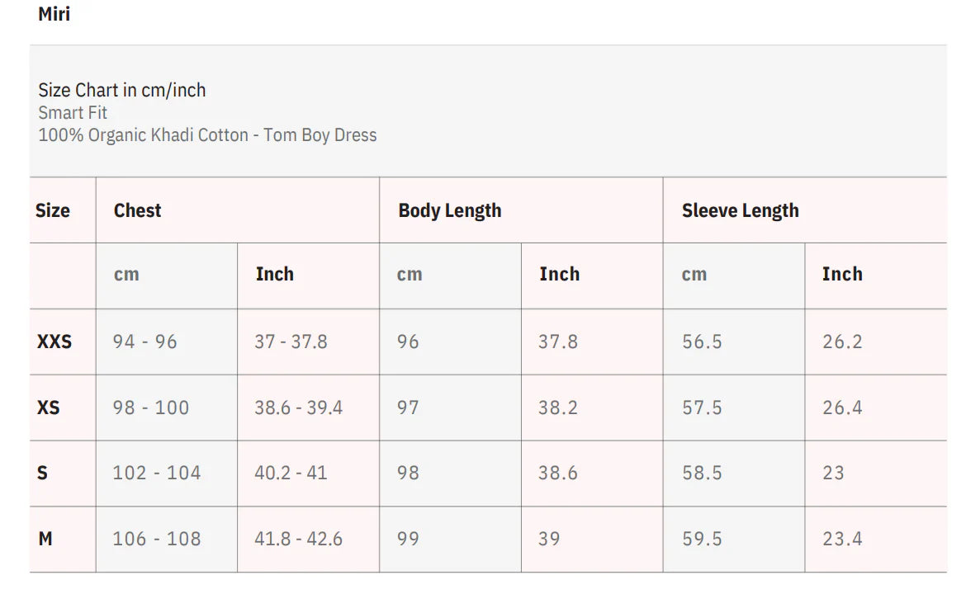Screen dimensions: 966x608
Task: Click the Miri title text
Action: pyautogui.click(x=54, y=14)
